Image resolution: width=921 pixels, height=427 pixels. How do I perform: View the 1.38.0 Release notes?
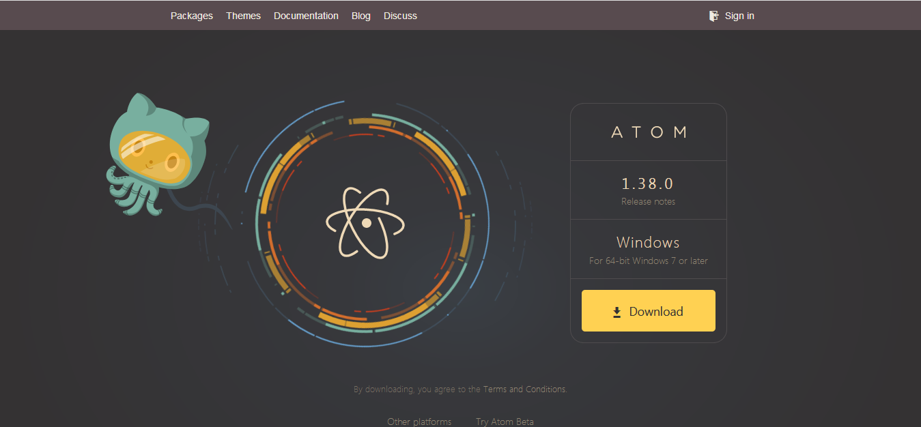tap(648, 202)
